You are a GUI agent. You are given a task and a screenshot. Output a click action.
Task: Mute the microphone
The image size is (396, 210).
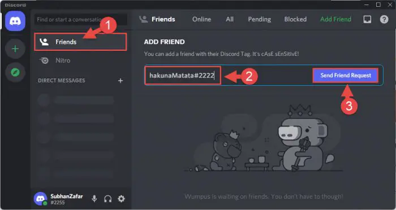pyautogui.click(x=94, y=199)
